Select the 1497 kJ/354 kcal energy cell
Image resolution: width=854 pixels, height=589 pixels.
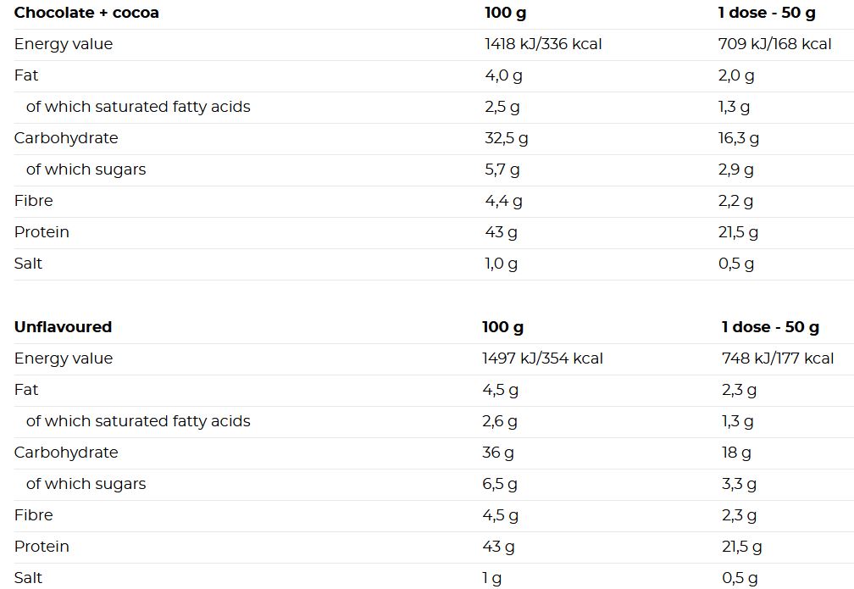pyautogui.click(x=542, y=358)
